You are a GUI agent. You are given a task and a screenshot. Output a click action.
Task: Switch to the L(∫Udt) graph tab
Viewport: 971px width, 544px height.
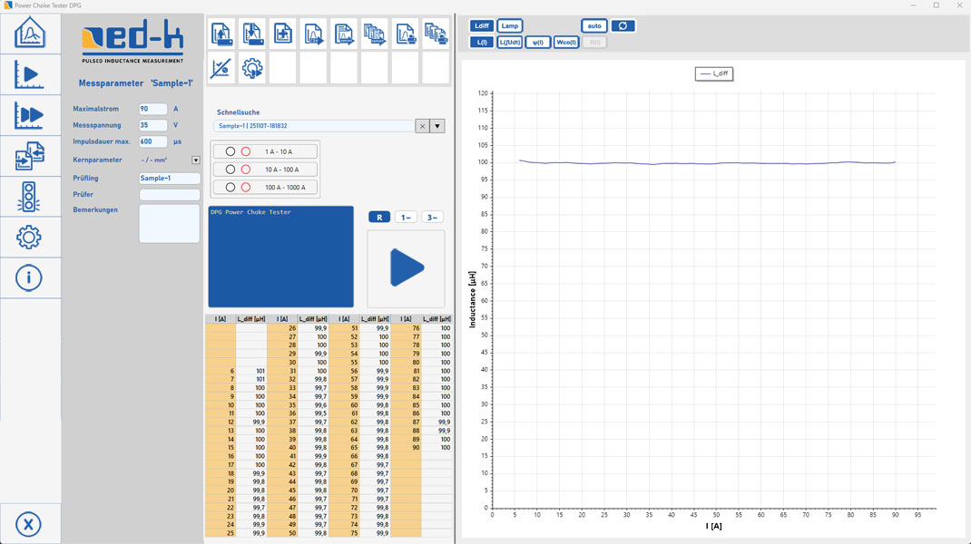click(x=510, y=42)
